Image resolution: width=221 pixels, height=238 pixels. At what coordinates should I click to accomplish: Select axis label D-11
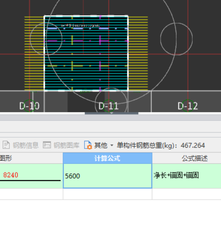click(x=109, y=106)
